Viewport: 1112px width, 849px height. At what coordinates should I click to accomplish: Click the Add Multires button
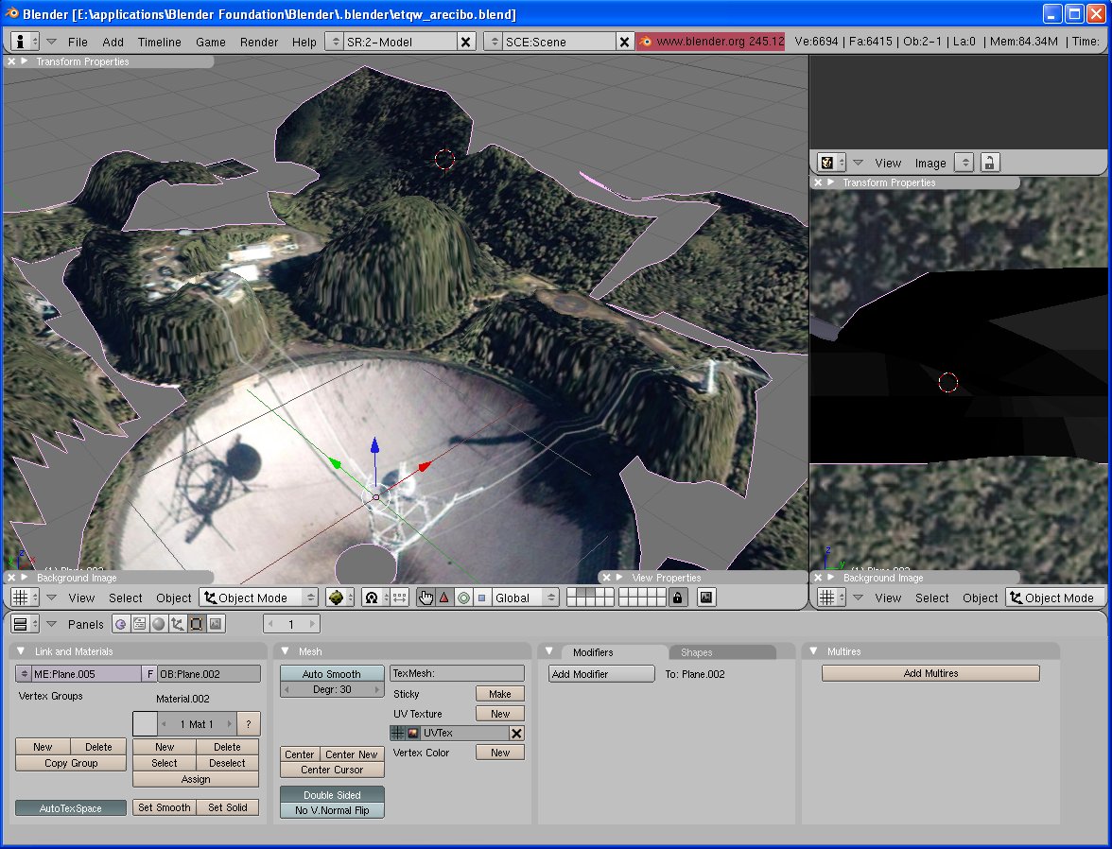930,673
